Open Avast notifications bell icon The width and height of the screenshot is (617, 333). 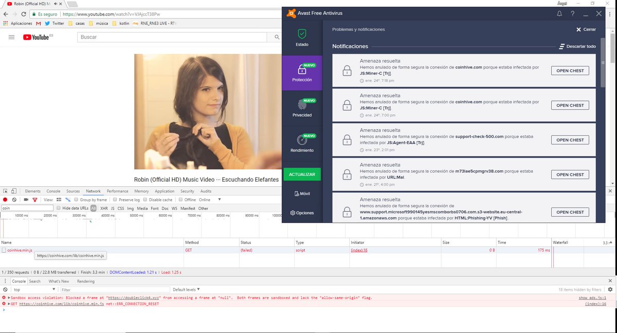tap(559, 13)
